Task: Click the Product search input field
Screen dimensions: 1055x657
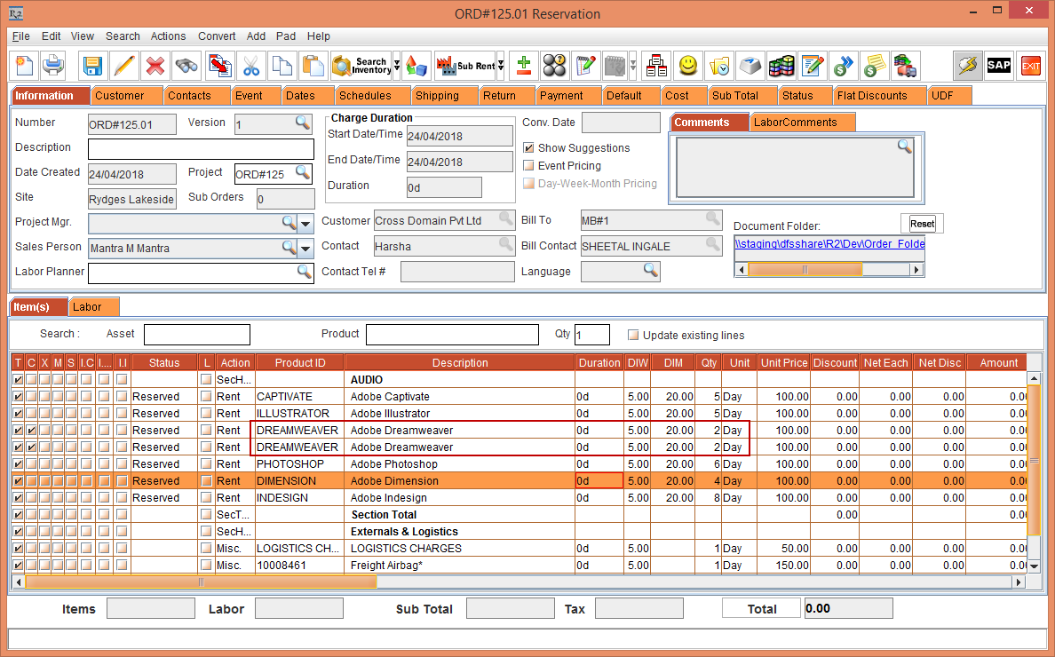Action: click(452, 335)
